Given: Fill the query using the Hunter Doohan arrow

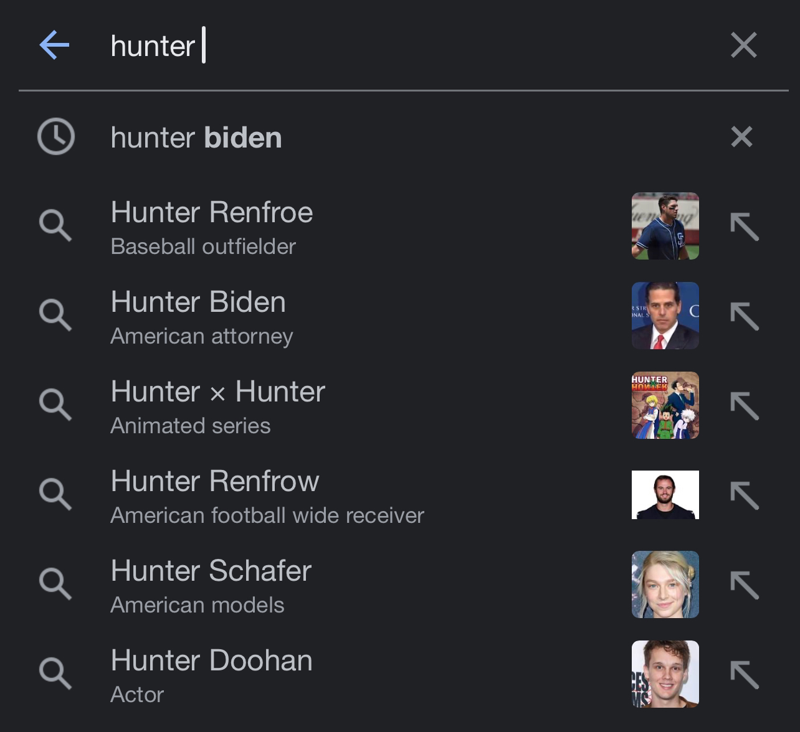Looking at the screenshot, I should coord(745,675).
